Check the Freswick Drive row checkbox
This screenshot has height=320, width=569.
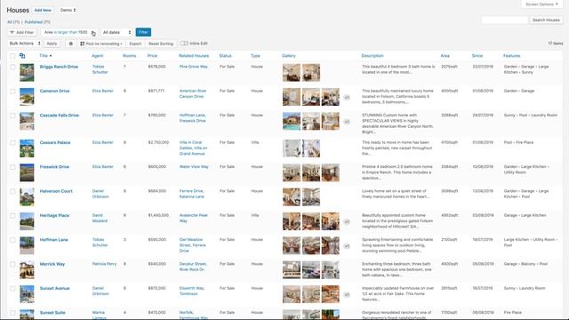tap(12, 167)
